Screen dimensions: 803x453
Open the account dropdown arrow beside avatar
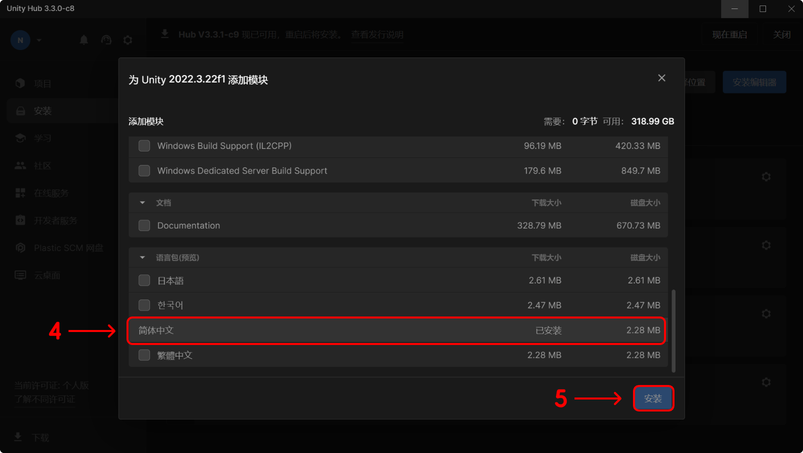39,40
